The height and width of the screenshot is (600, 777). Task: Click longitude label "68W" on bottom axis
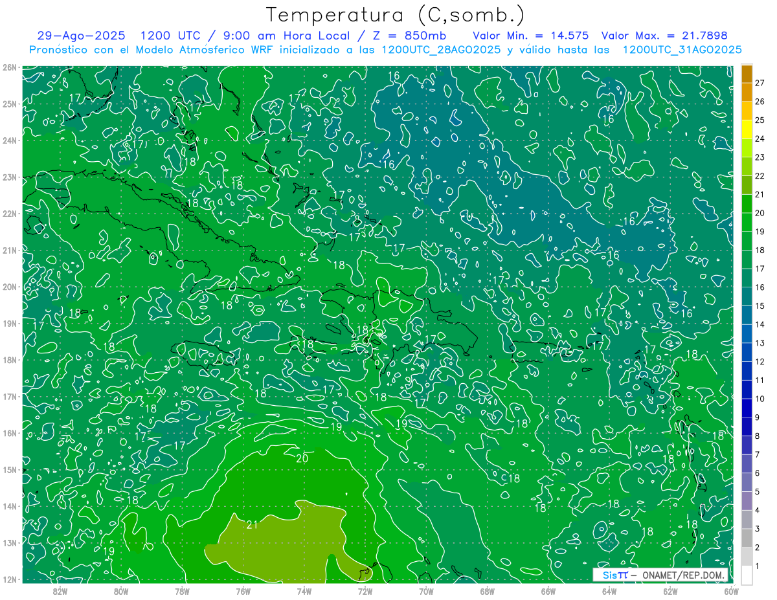coord(487,591)
